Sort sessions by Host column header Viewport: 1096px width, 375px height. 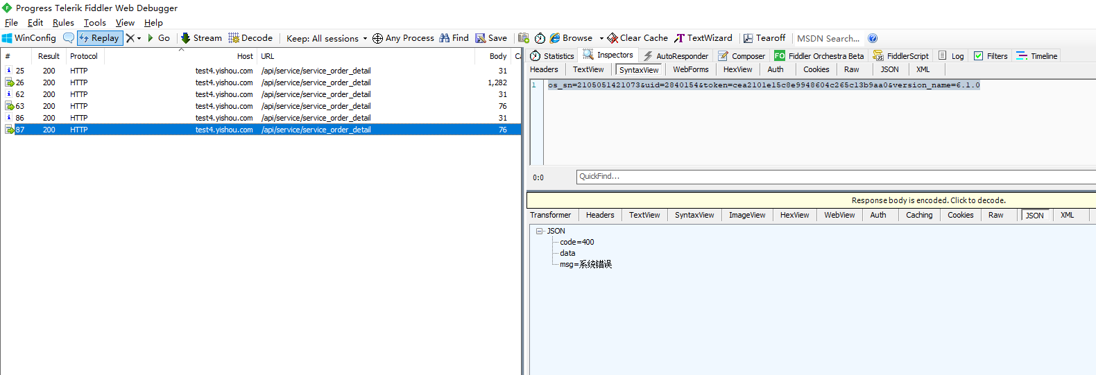pos(180,56)
